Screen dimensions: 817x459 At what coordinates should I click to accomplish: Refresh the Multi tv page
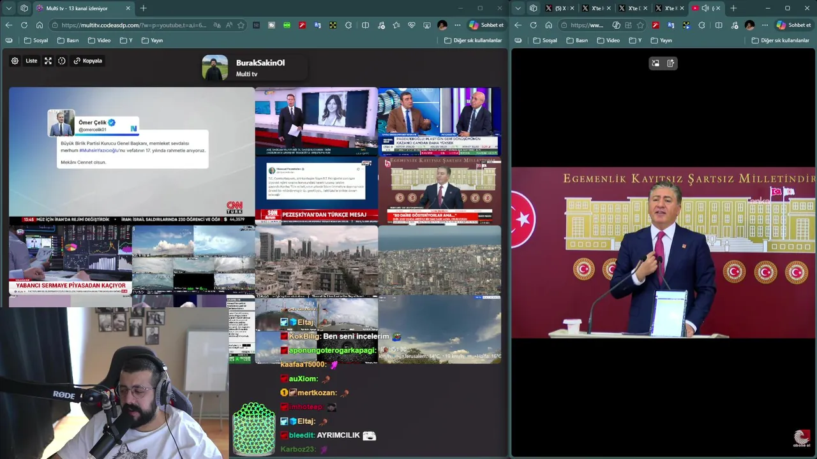pyautogui.click(x=24, y=25)
